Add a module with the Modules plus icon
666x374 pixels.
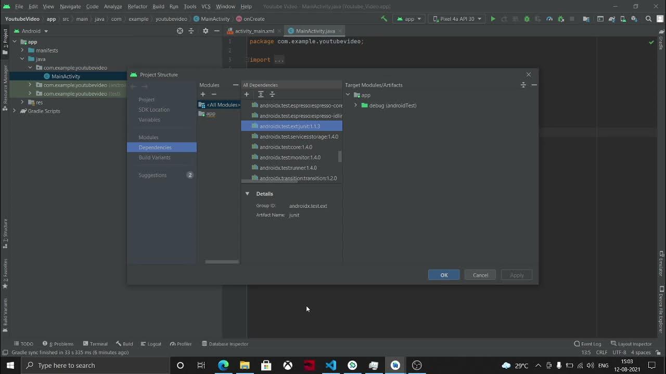coord(203,94)
